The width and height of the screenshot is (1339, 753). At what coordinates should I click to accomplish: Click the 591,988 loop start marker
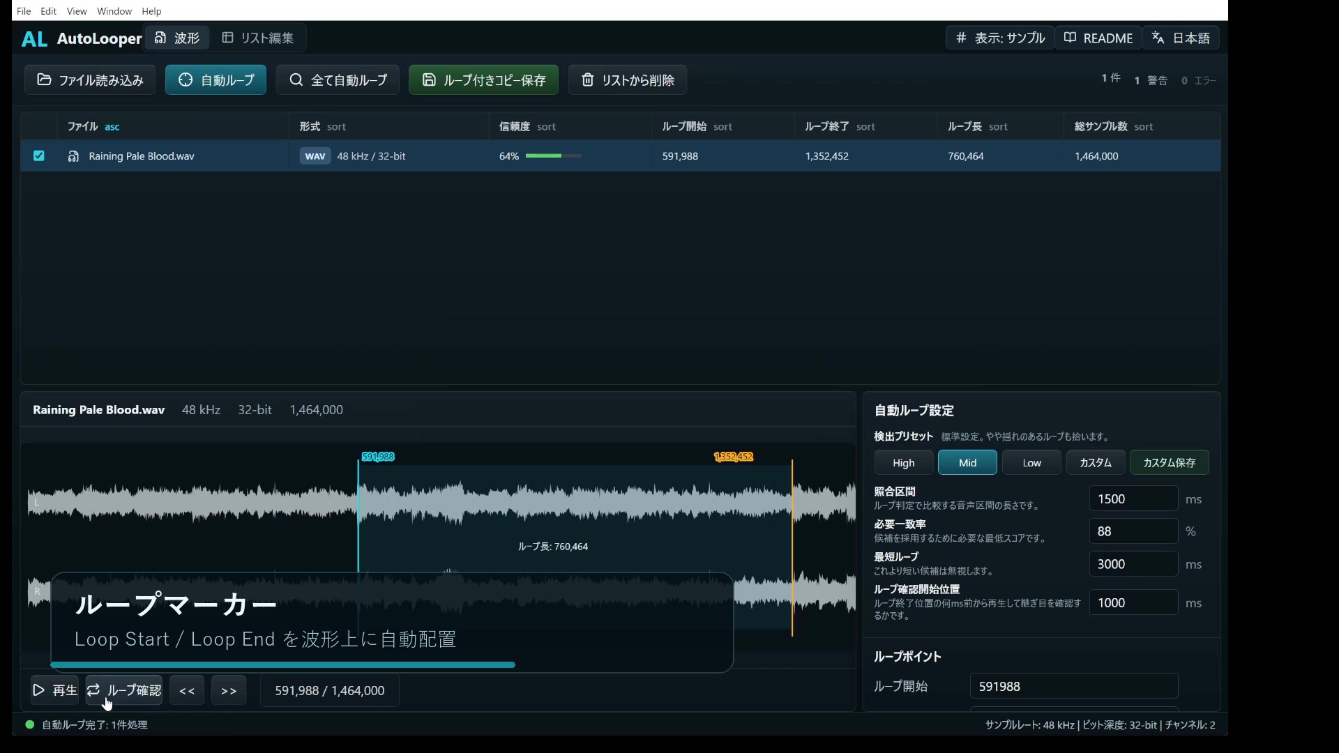pos(378,457)
